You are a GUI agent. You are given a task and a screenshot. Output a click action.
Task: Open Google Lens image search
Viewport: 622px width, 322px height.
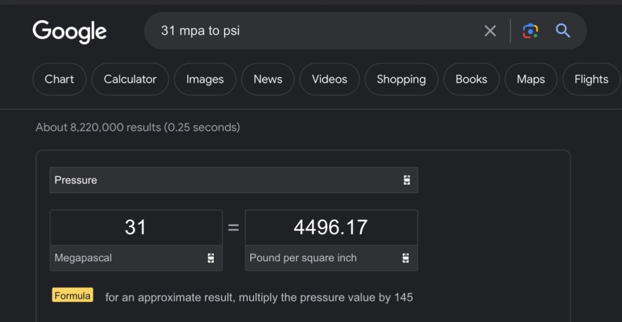point(530,31)
